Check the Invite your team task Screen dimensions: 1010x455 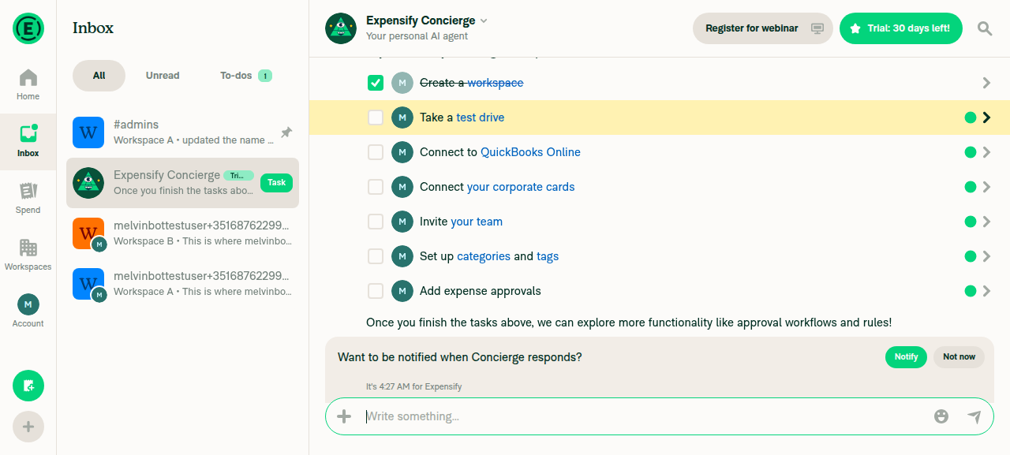click(376, 222)
